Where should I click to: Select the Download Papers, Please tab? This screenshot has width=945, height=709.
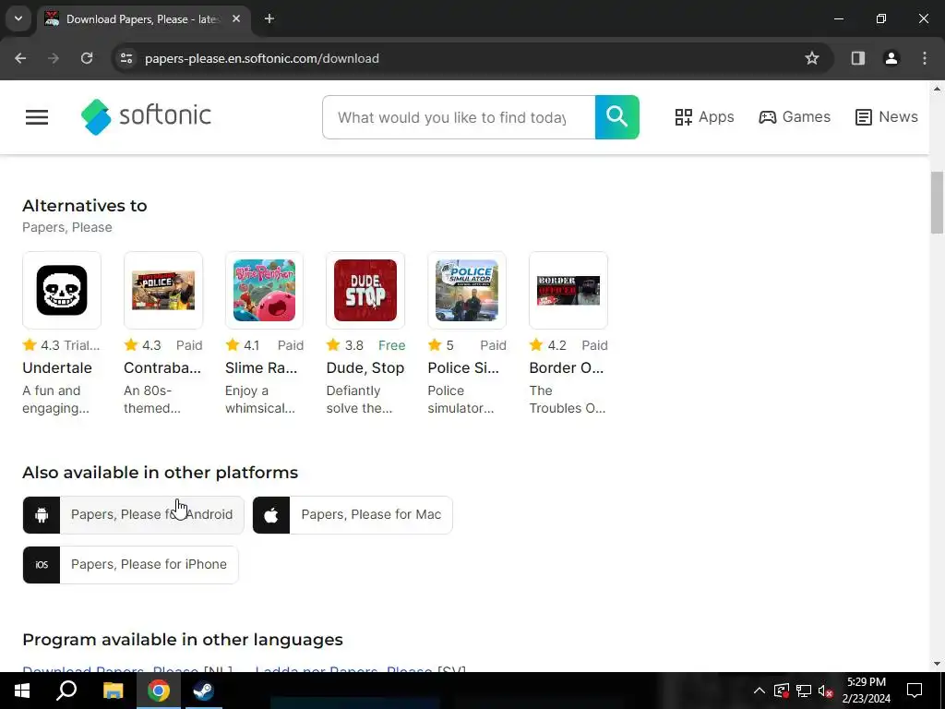(x=143, y=18)
